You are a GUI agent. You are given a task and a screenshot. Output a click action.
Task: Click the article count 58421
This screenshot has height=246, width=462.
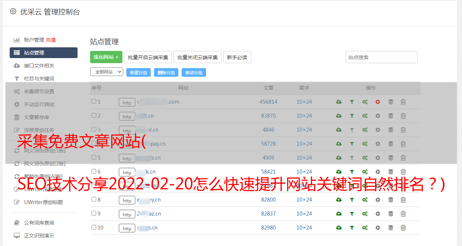pos(269,172)
